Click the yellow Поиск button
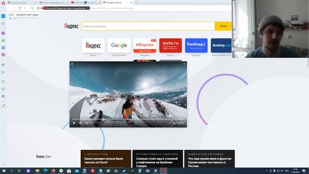The width and height of the screenshot is (309, 174). click(223, 26)
